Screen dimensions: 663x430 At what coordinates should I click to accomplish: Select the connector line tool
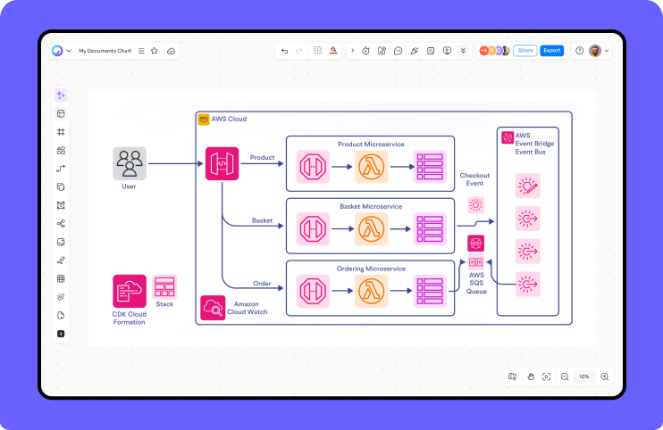point(61,169)
